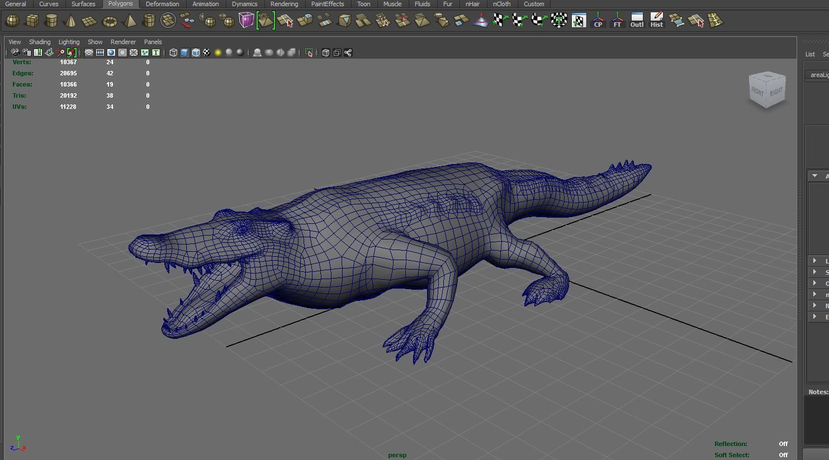
Task: Click the areaLig node name field
Action: (817, 75)
